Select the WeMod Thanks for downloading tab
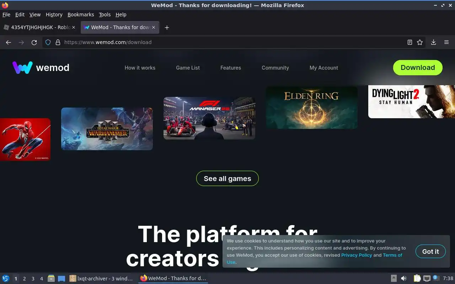The image size is (455, 284). (x=120, y=27)
